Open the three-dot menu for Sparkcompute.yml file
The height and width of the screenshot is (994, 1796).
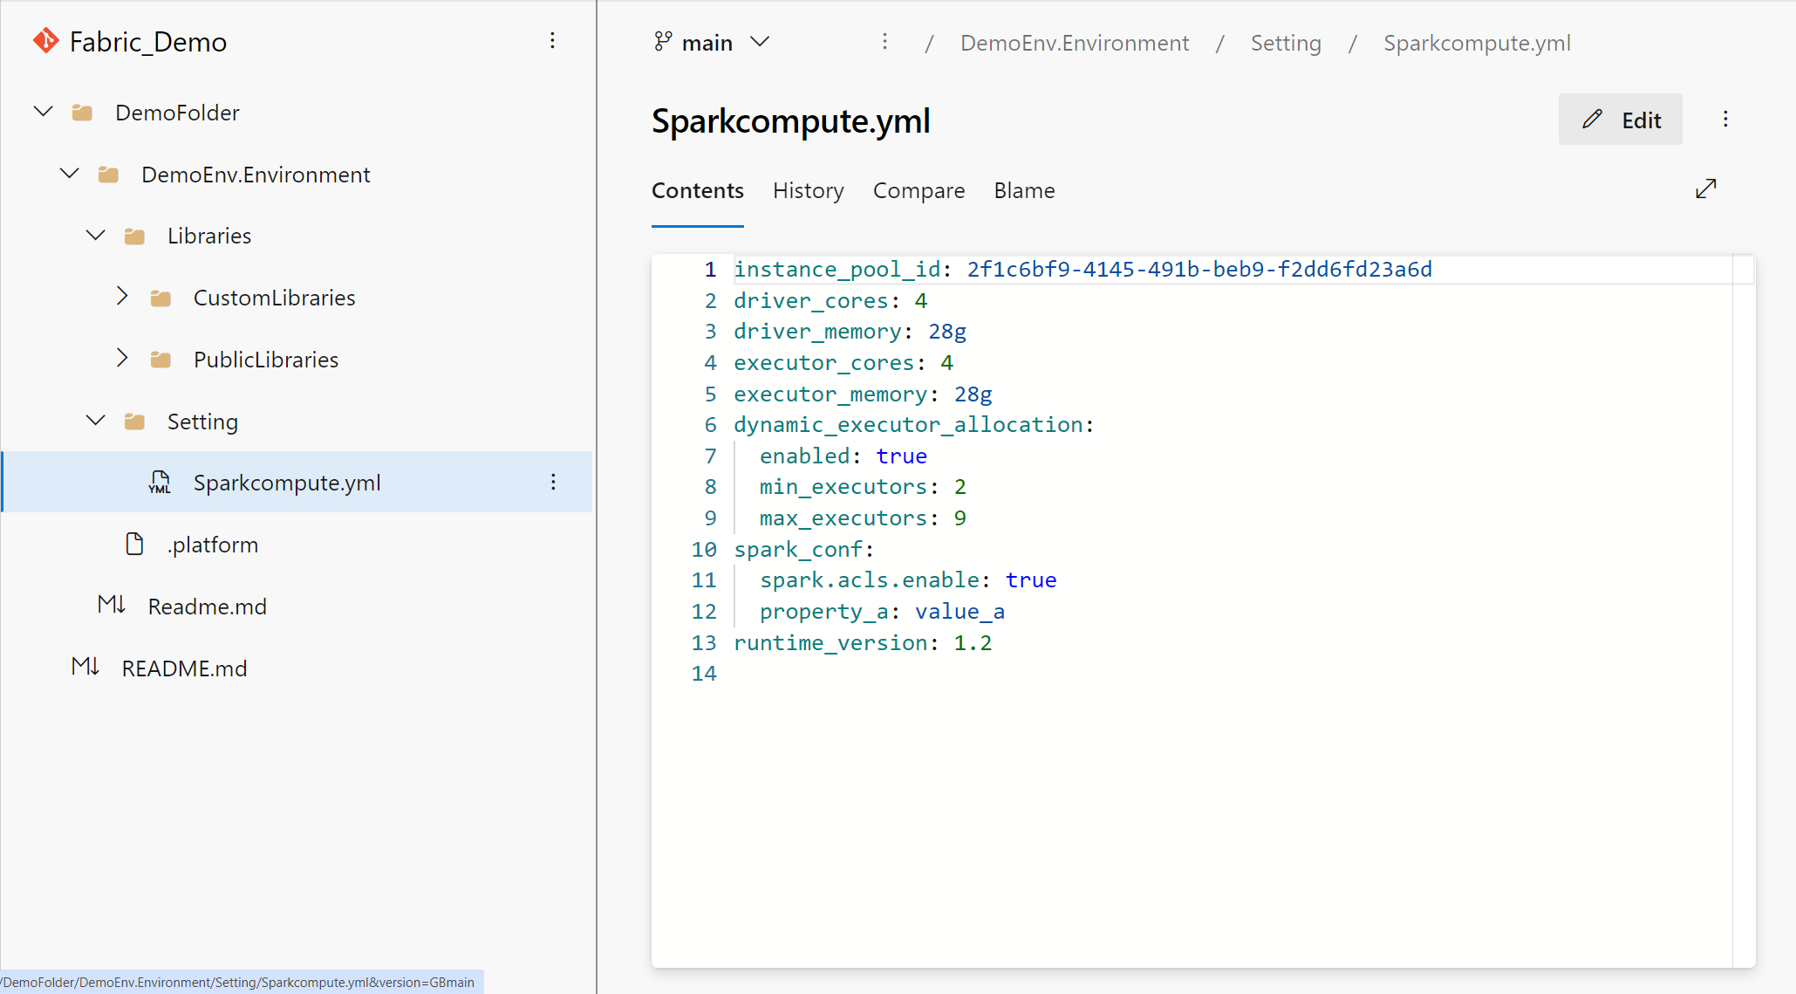pos(554,483)
